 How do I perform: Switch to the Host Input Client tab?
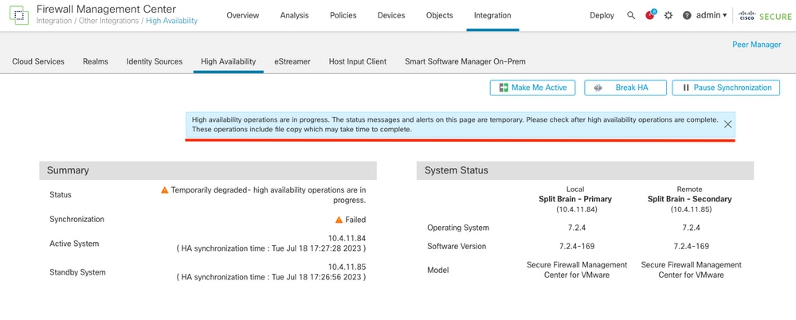[x=358, y=61]
